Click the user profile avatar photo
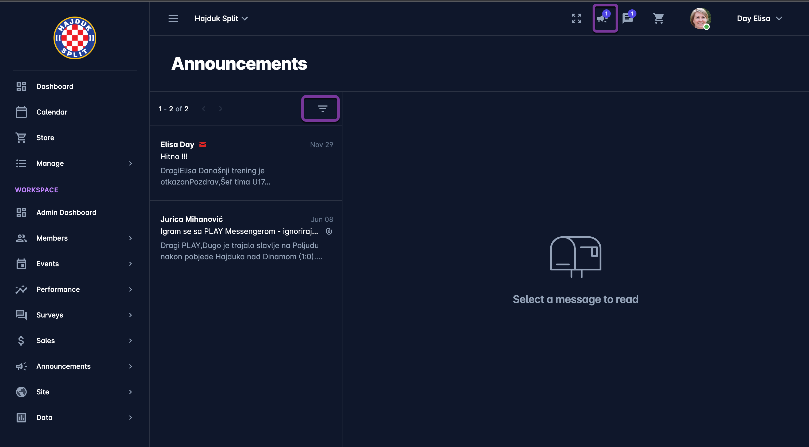This screenshot has width=809, height=447. click(x=700, y=18)
